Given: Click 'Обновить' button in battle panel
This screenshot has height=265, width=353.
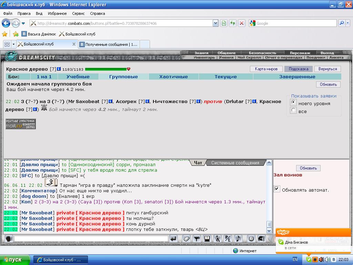Looking at the screenshot, I should pyautogui.click(x=328, y=84).
